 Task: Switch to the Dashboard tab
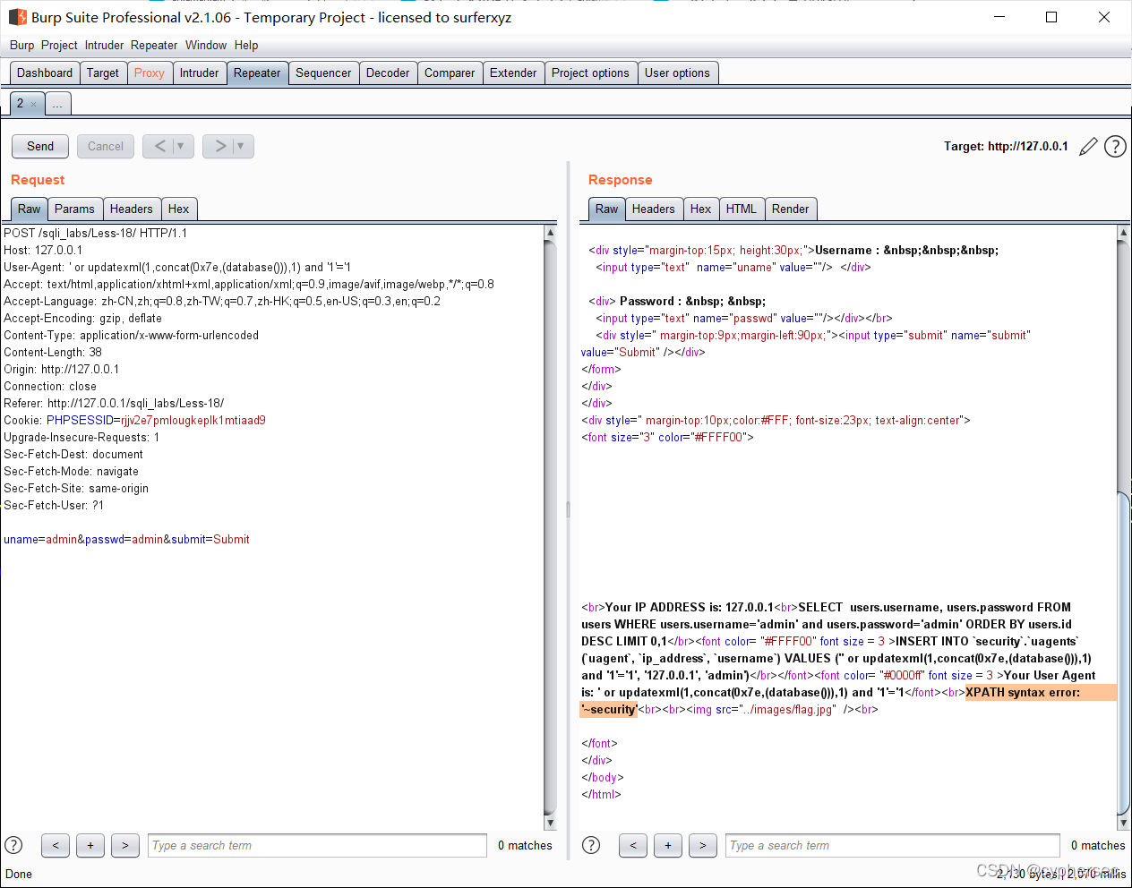[x=45, y=73]
